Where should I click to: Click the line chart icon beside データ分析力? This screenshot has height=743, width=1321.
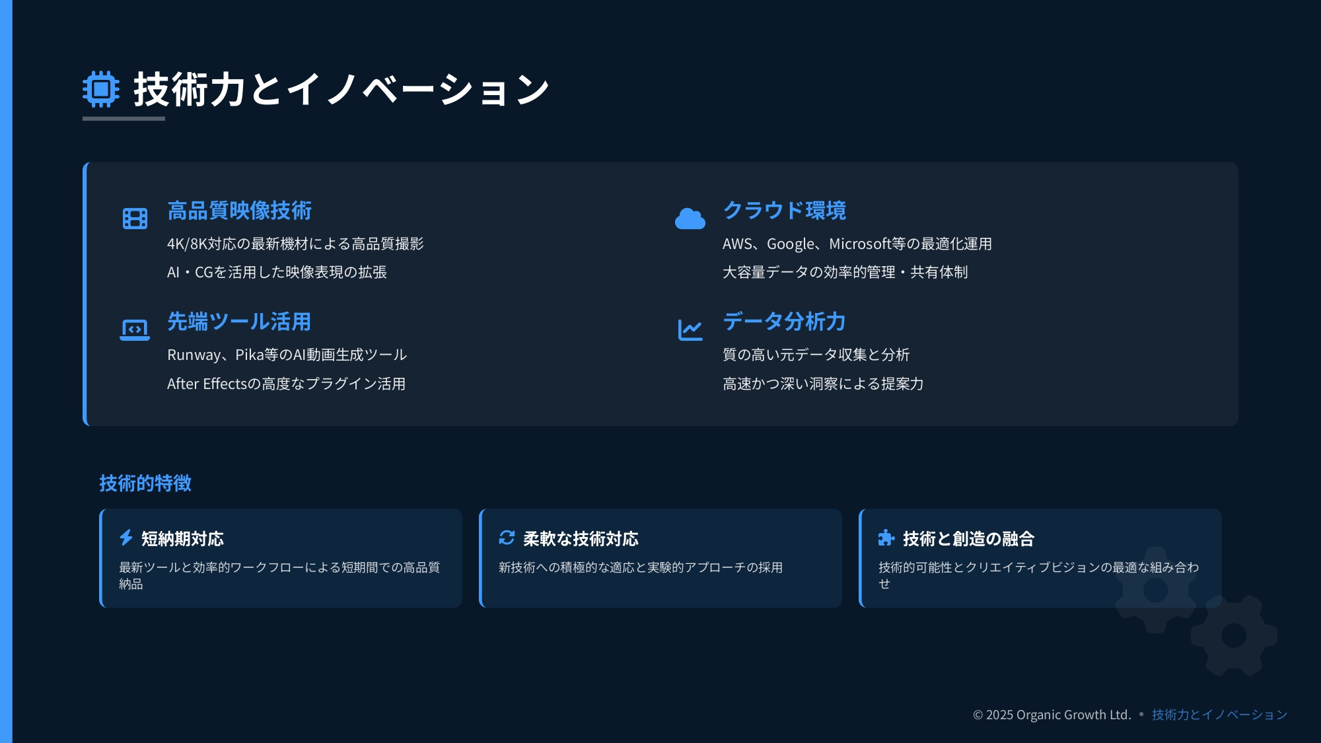(690, 329)
